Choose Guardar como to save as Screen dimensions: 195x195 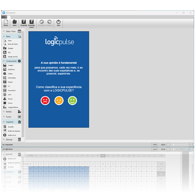click(31, 24)
